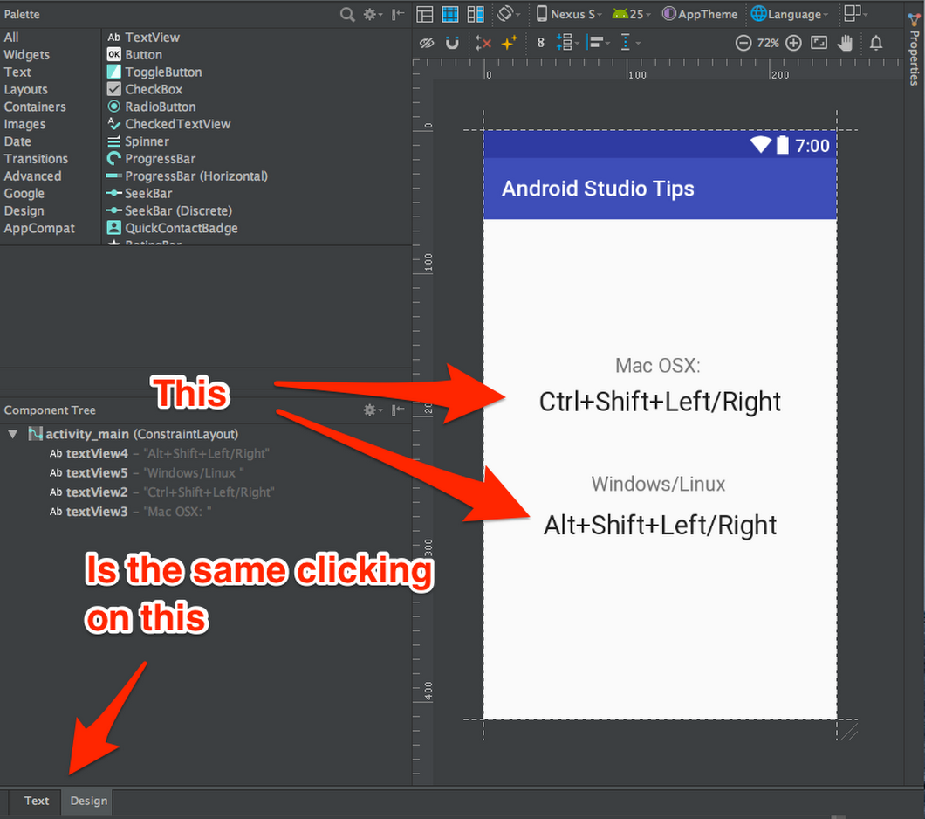
Task: Show Design view only
Action: tap(425, 14)
